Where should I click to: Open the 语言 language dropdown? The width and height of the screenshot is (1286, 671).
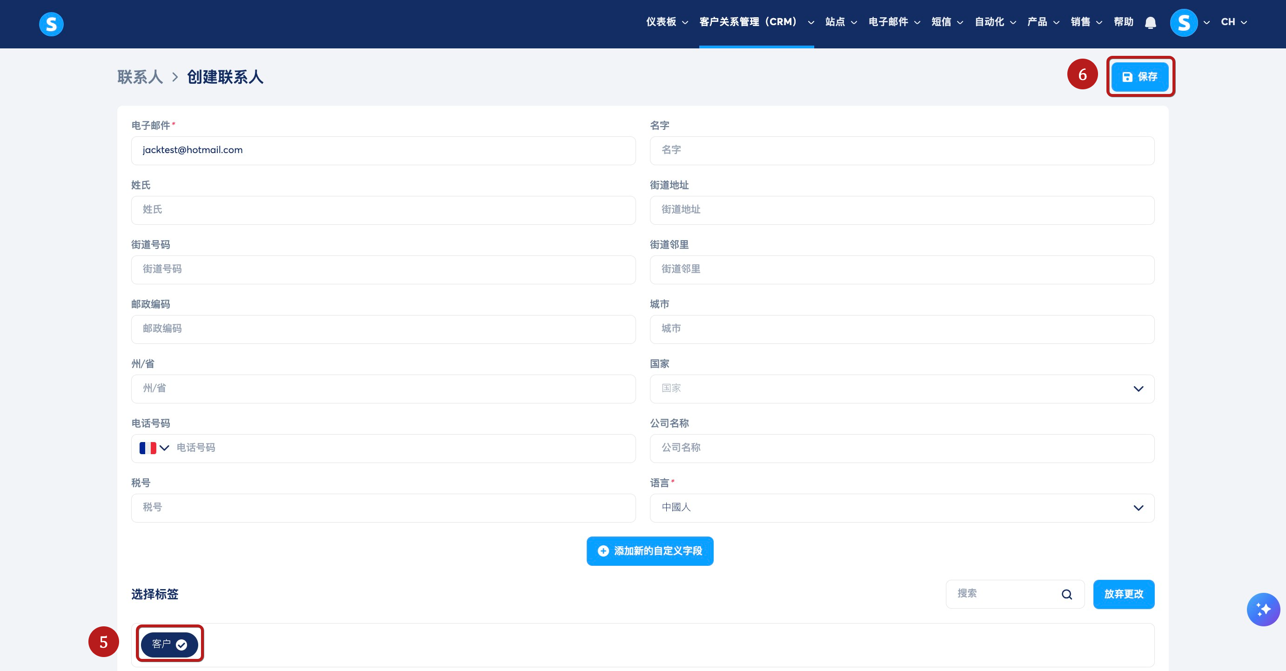[x=902, y=508]
